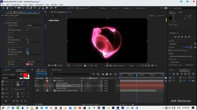Mute audio of AudioCutter_Balance.mp3 layer
The height and width of the screenshot is (110, 197).
pyautogui.click(x=38, y=90)
